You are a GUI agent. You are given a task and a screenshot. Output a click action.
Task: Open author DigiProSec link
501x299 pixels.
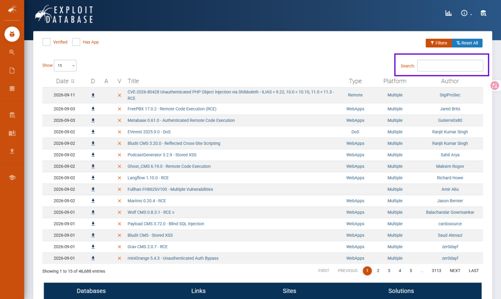[450, 95]
